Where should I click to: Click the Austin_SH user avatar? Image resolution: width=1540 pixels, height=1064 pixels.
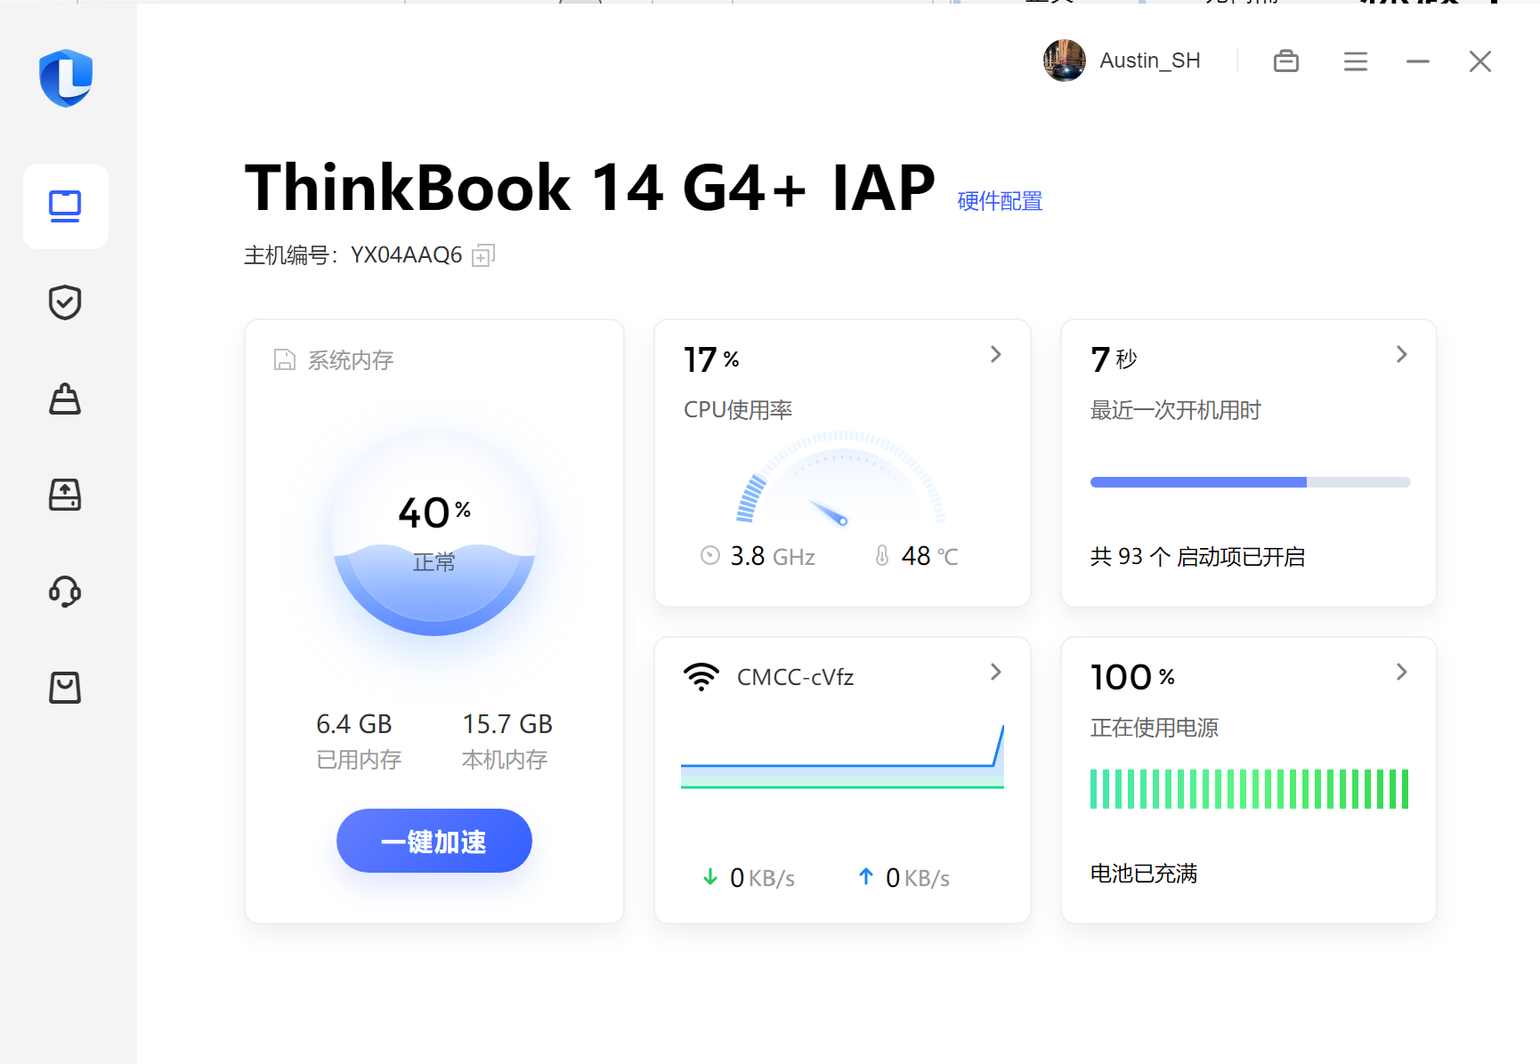click(x=1064, y=60)
